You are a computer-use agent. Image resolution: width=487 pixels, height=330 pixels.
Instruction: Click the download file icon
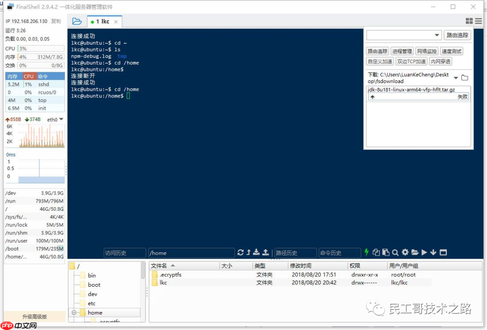[256, 252]
